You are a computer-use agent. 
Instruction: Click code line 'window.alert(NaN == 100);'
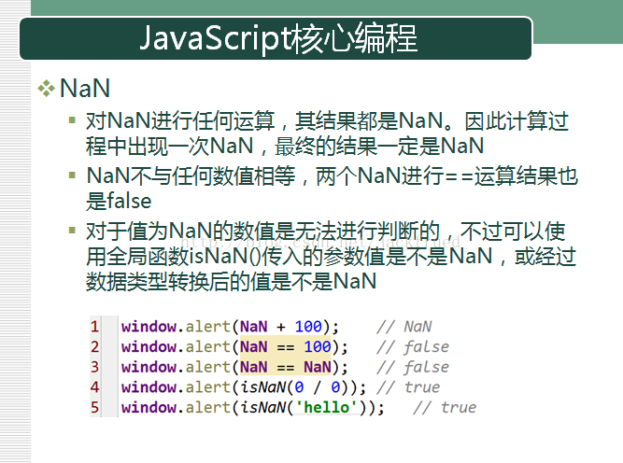234,347
